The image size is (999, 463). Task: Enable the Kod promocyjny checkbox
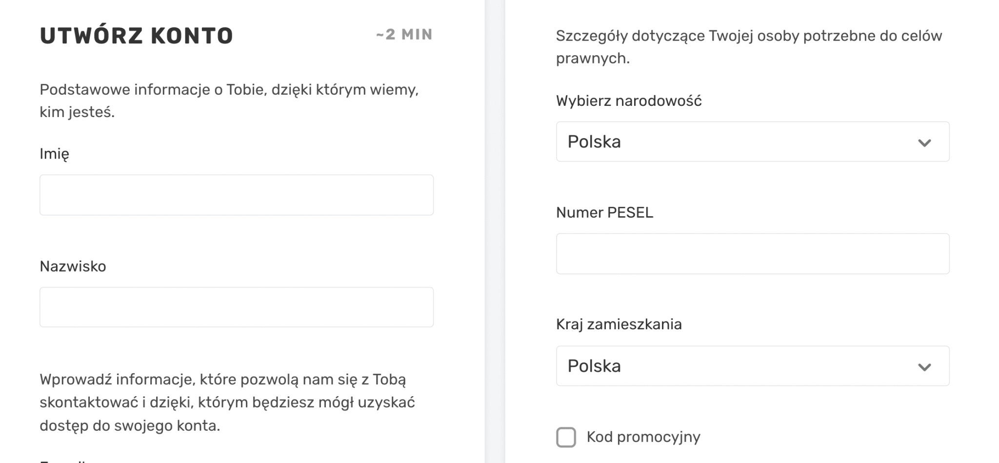point(566,437)
